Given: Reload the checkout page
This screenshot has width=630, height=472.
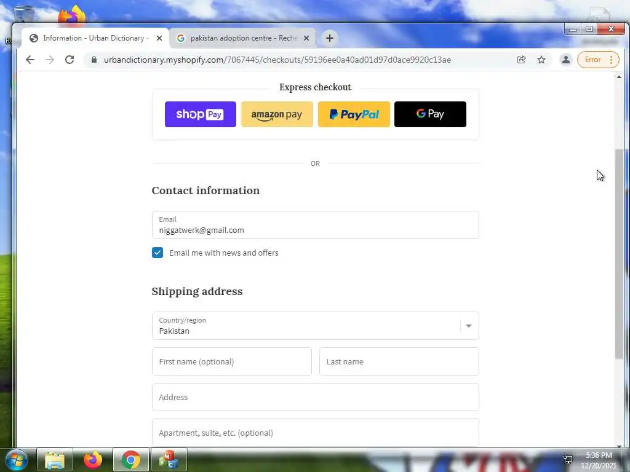Looking at the screenshot, I should [70, 60].
